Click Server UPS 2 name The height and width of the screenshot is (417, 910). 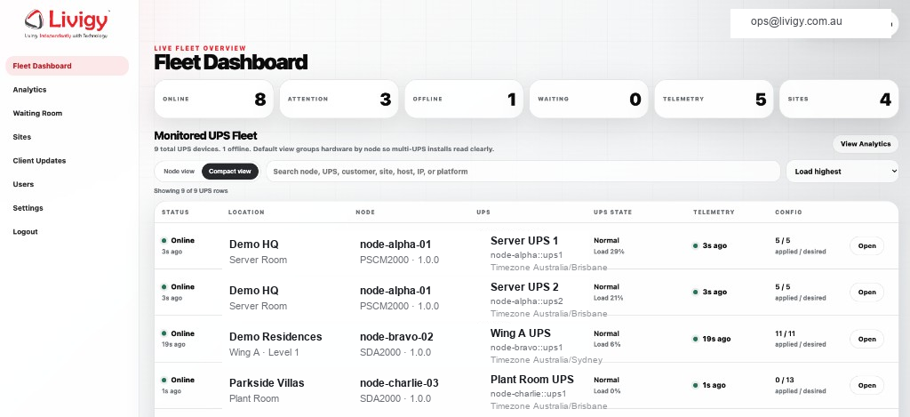(524, 287)
